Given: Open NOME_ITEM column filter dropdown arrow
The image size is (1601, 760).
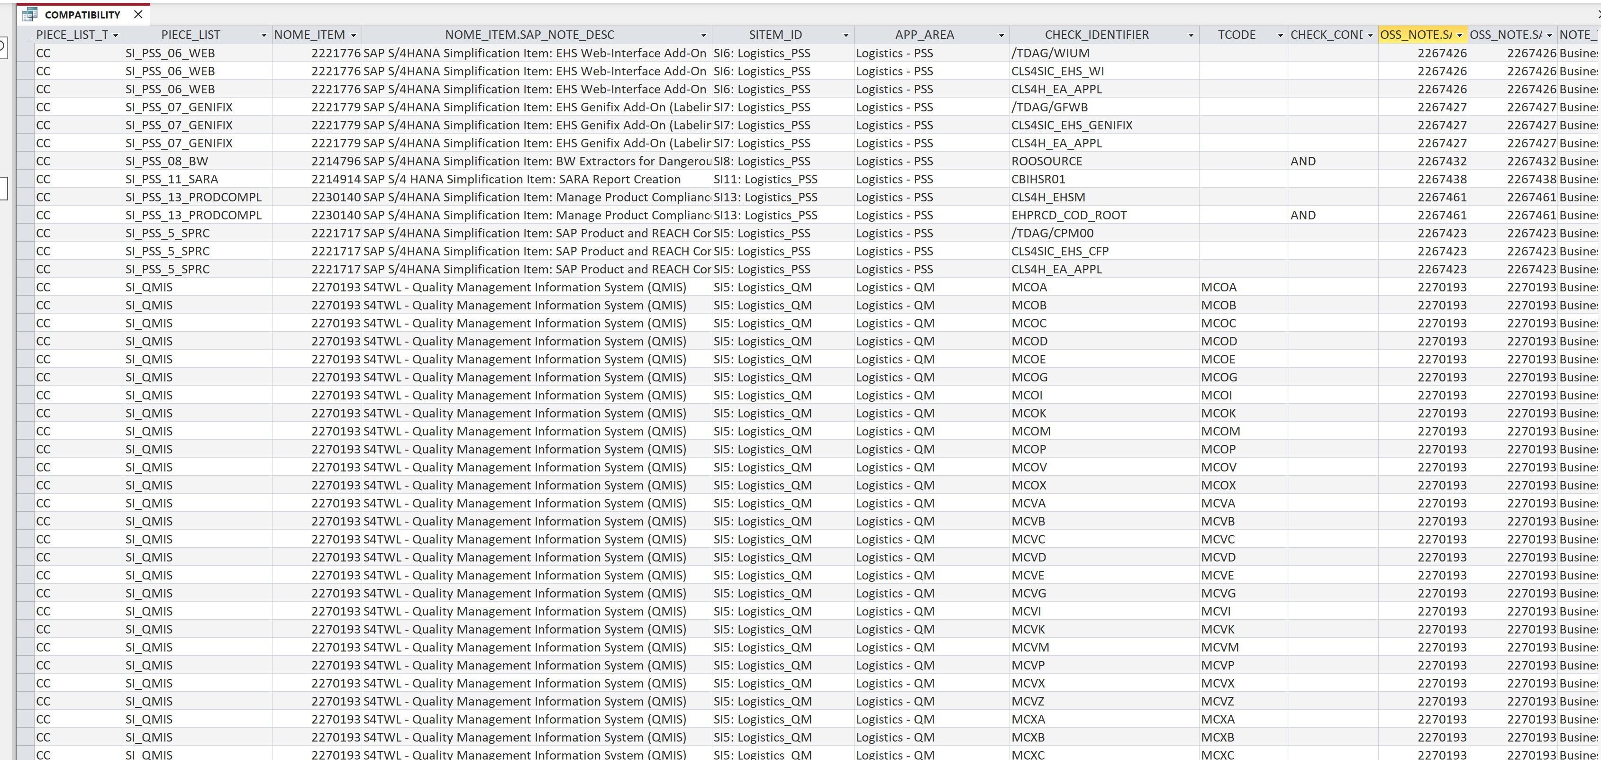Looking at the screenshot, I should pos(354,36).
